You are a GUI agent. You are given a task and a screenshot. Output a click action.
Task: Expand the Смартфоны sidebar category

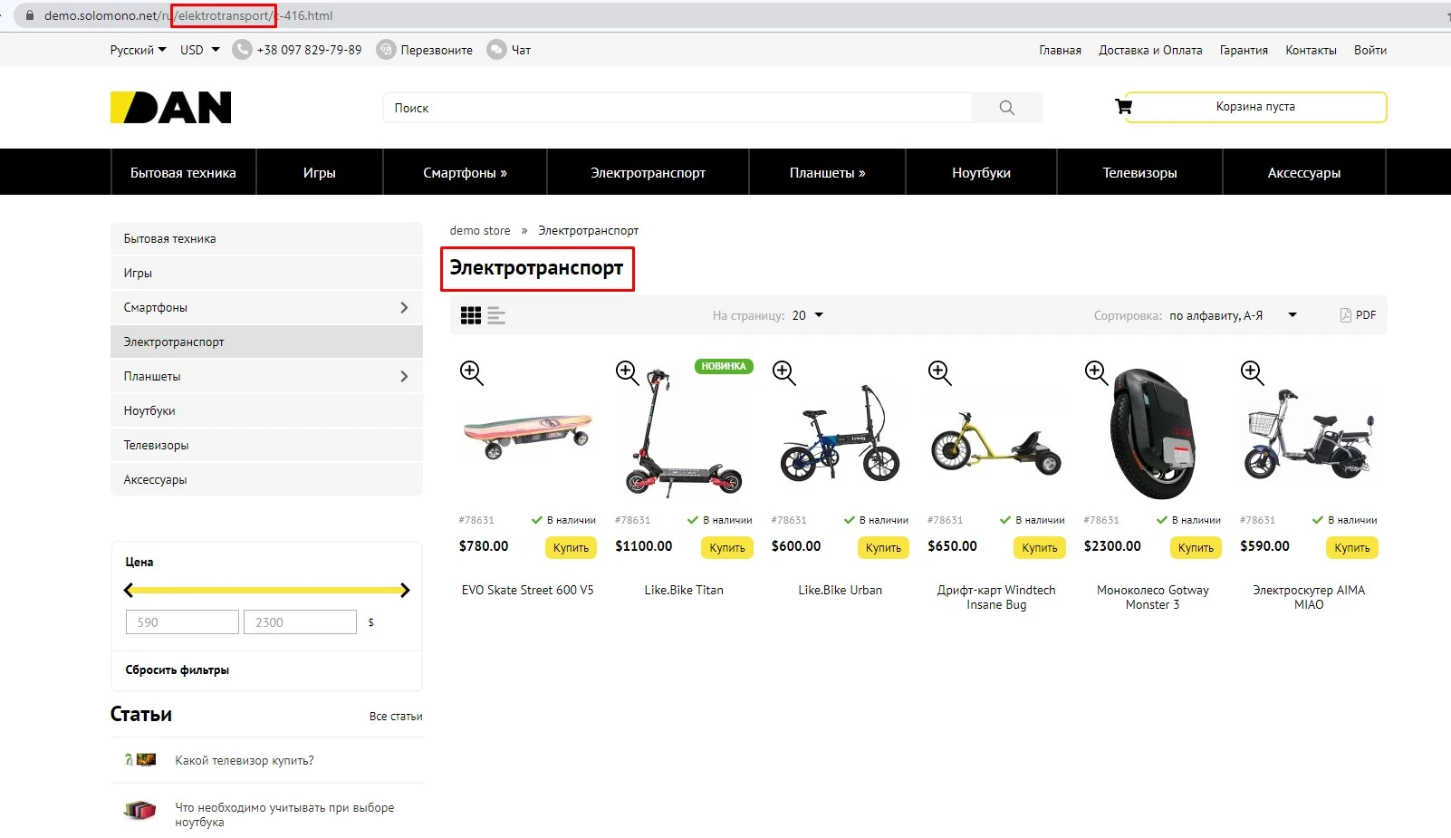(x=404, y=307)
